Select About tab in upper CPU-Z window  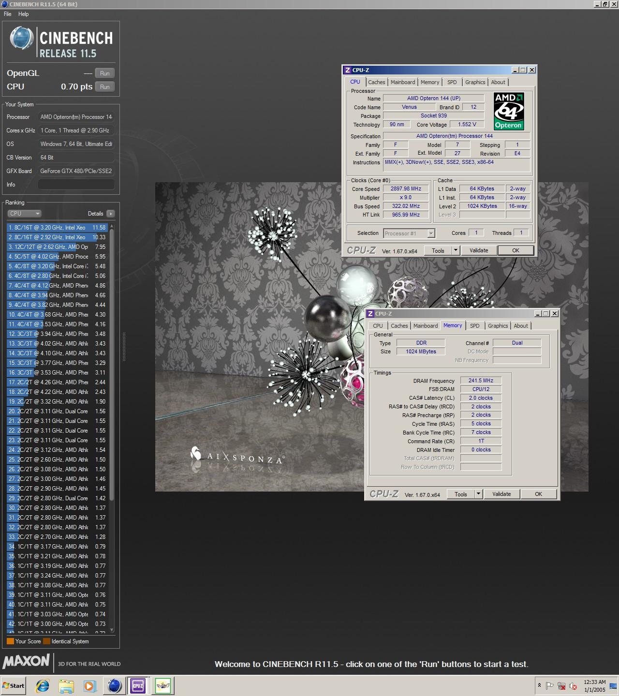(x=498, y=82)
